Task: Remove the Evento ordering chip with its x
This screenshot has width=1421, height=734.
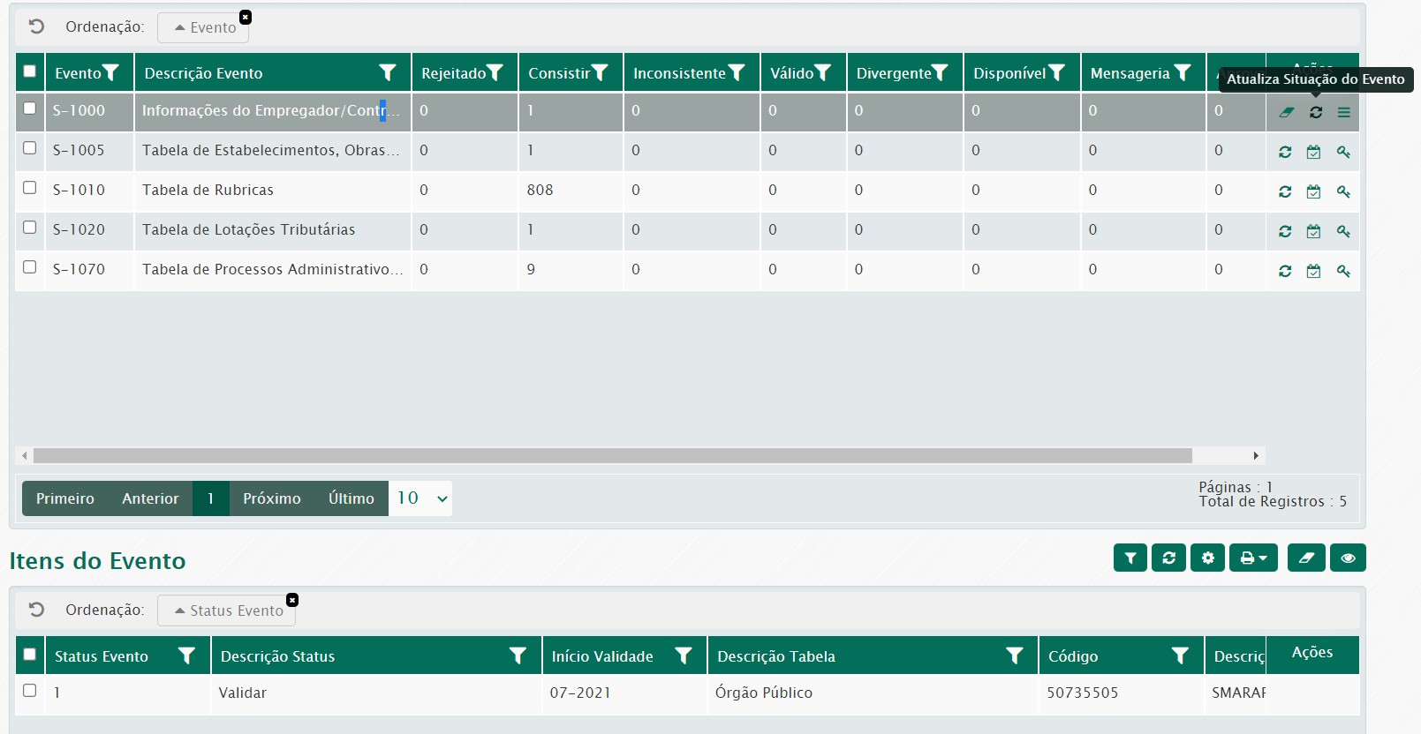Action: 246,18
